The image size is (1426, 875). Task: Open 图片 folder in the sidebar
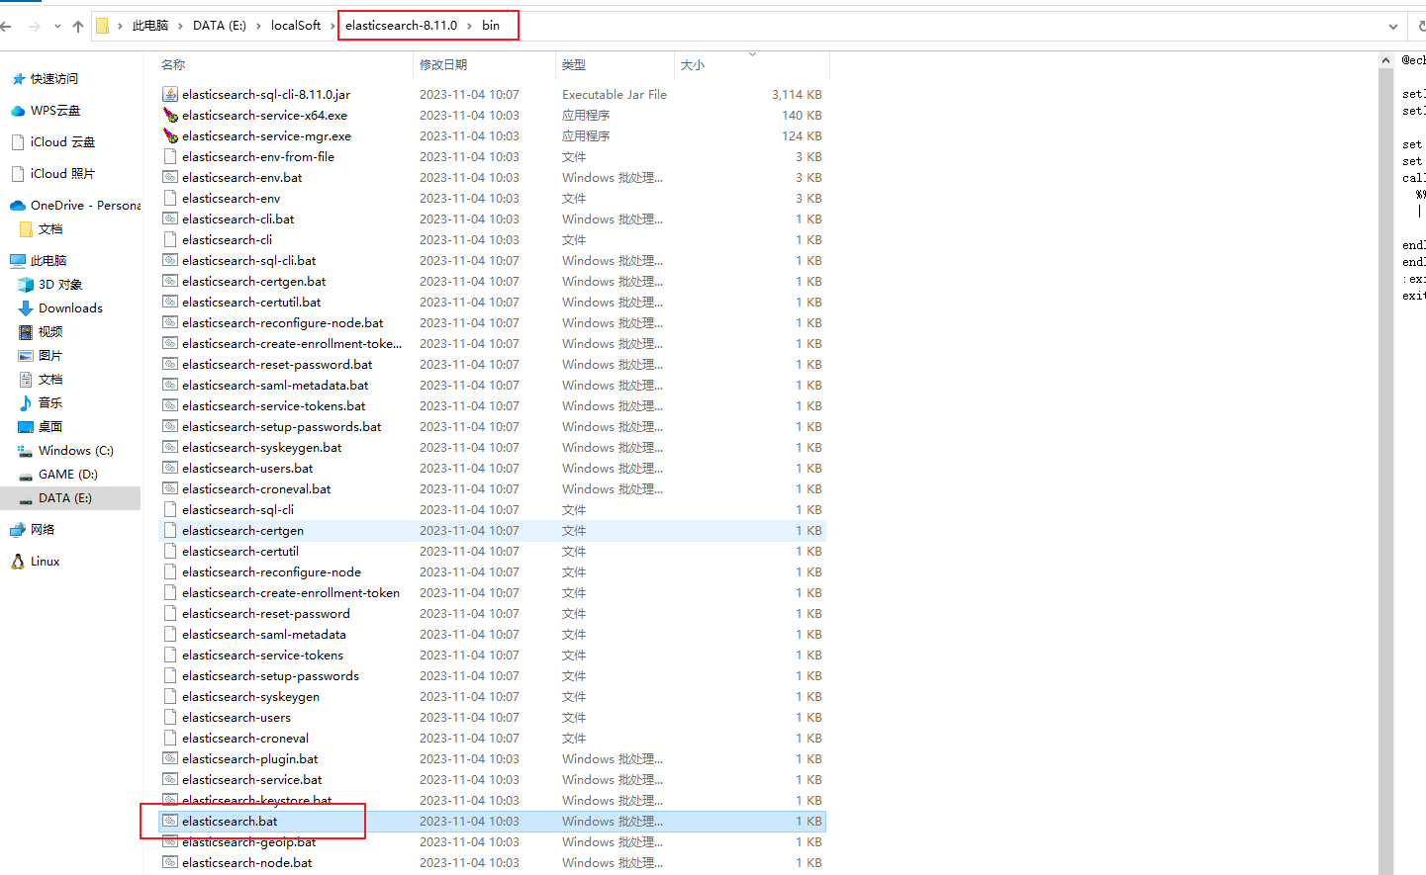[50, 356]
